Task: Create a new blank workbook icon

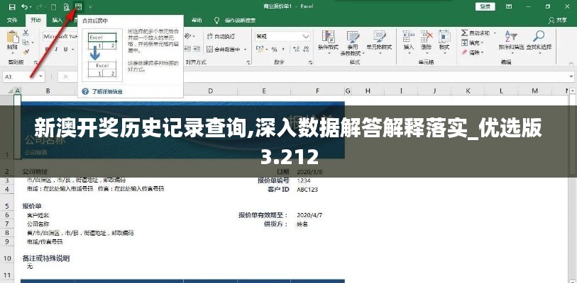Action: (x=54, y=6)
